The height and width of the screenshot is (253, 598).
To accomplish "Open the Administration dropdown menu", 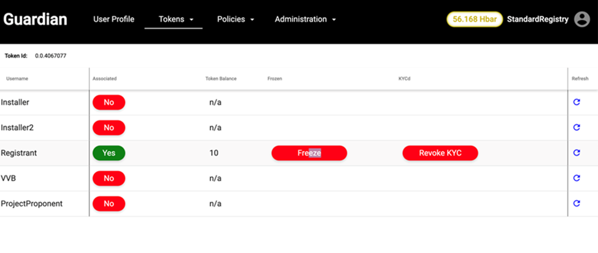I will 305,20.
